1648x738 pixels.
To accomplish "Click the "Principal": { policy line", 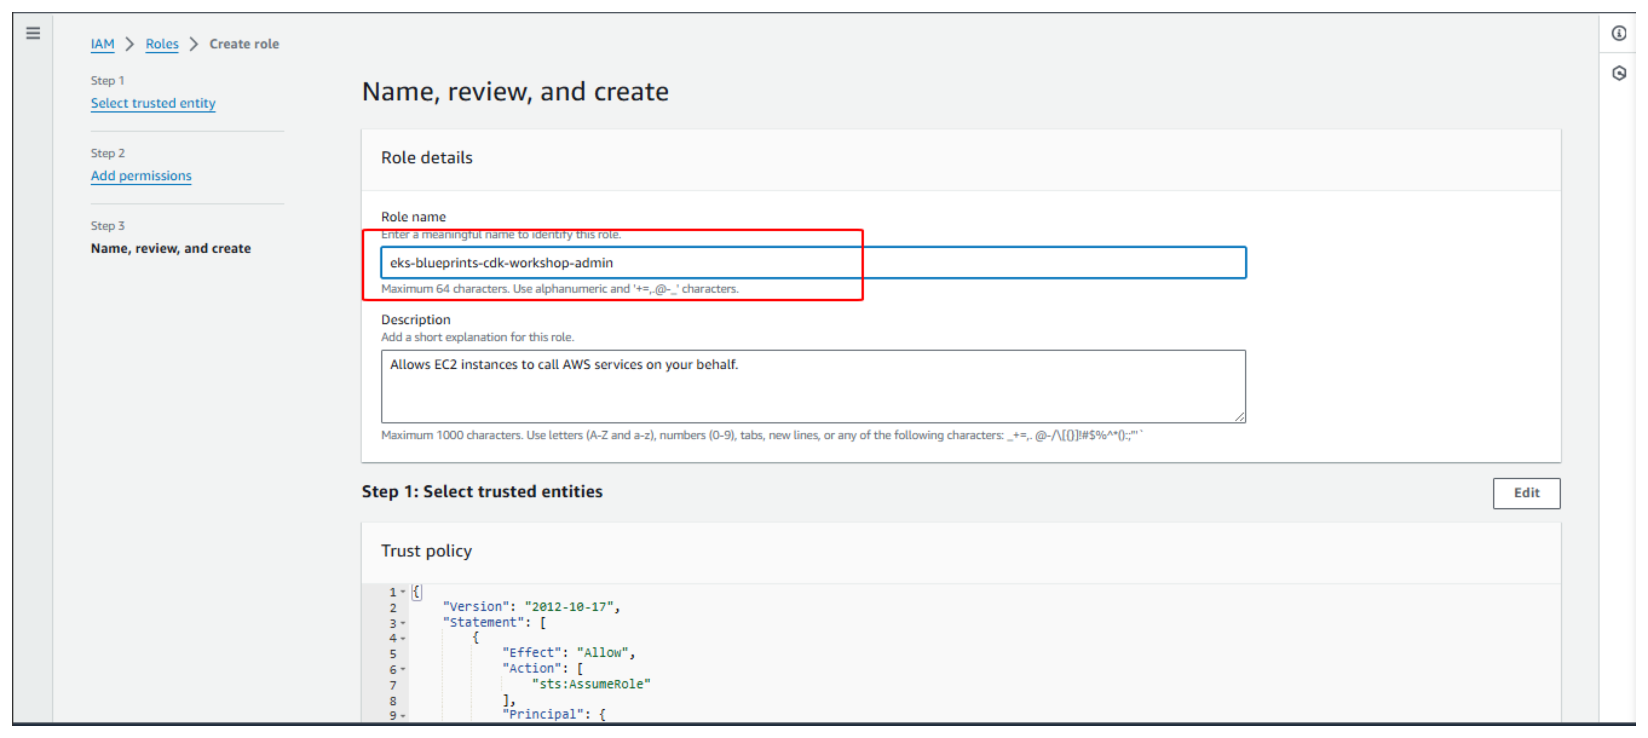I will coord(554,715).
